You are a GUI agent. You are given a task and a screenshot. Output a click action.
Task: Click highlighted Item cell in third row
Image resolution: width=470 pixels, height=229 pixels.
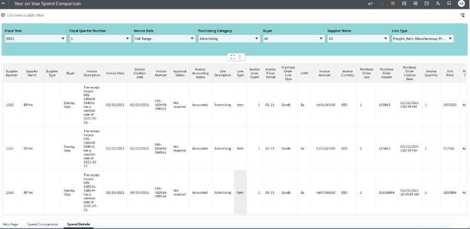tap(240, 193)
